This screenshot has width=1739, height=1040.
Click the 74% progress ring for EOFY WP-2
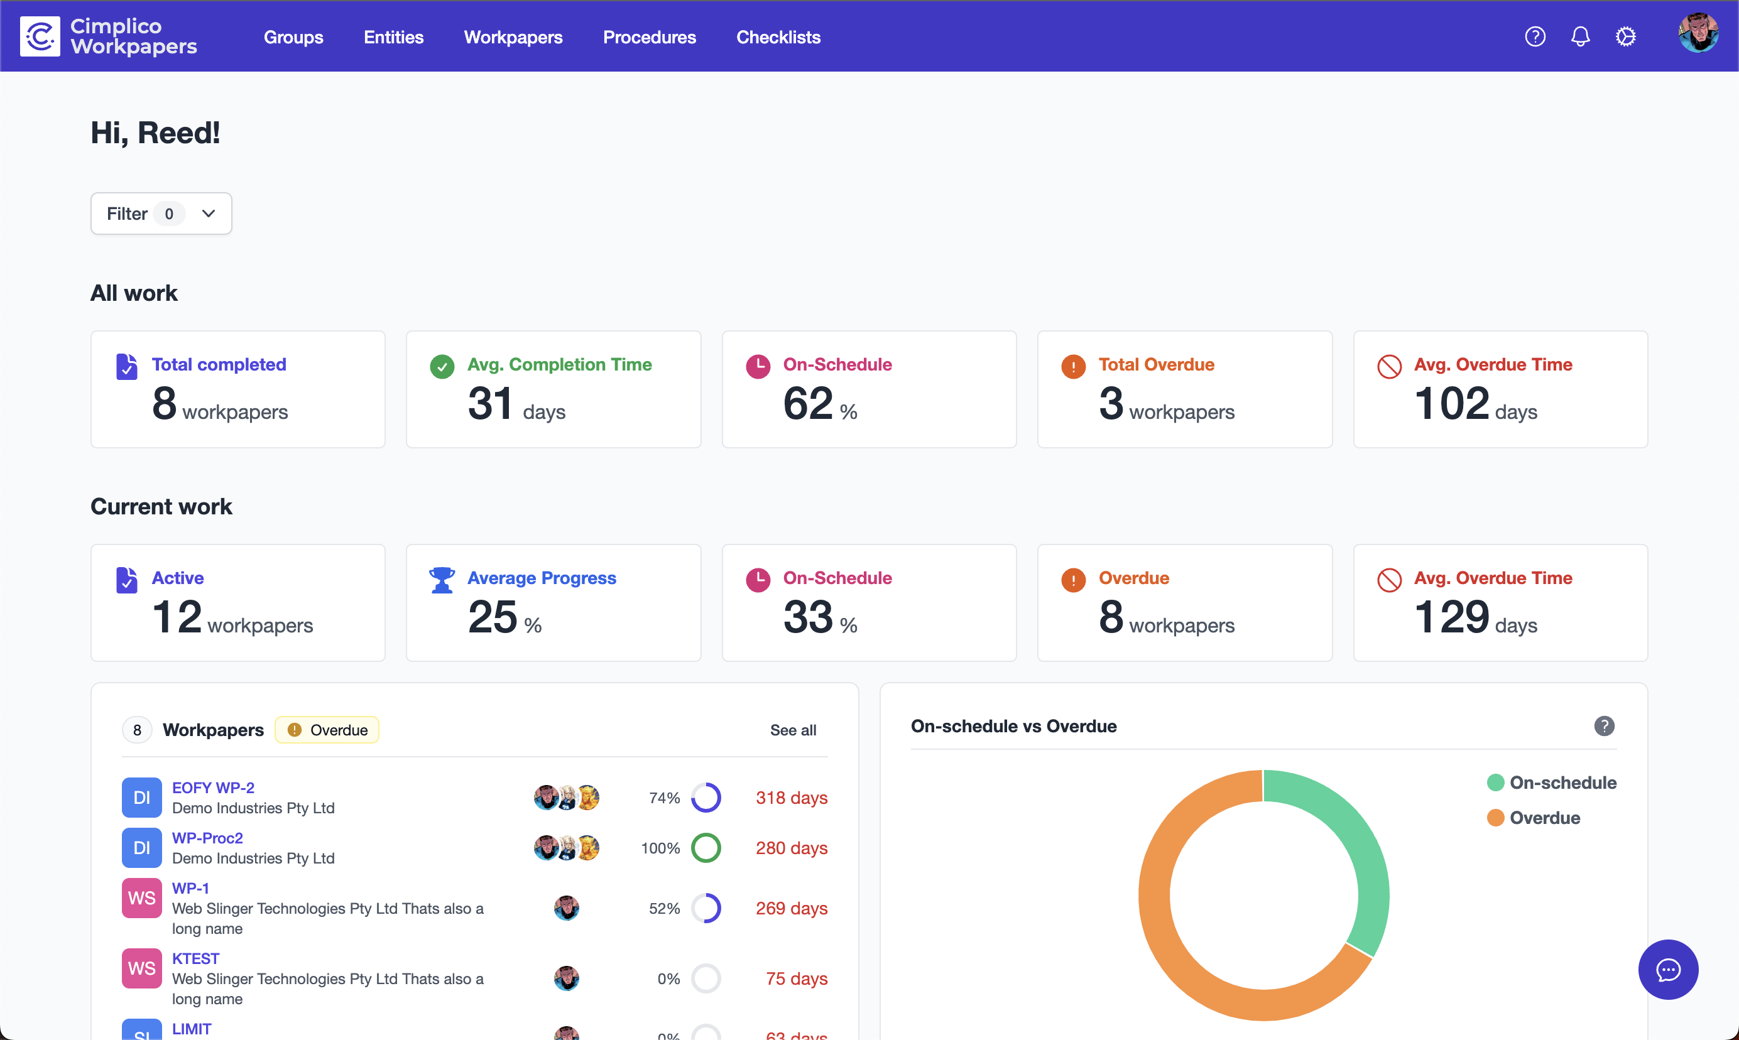706,798
